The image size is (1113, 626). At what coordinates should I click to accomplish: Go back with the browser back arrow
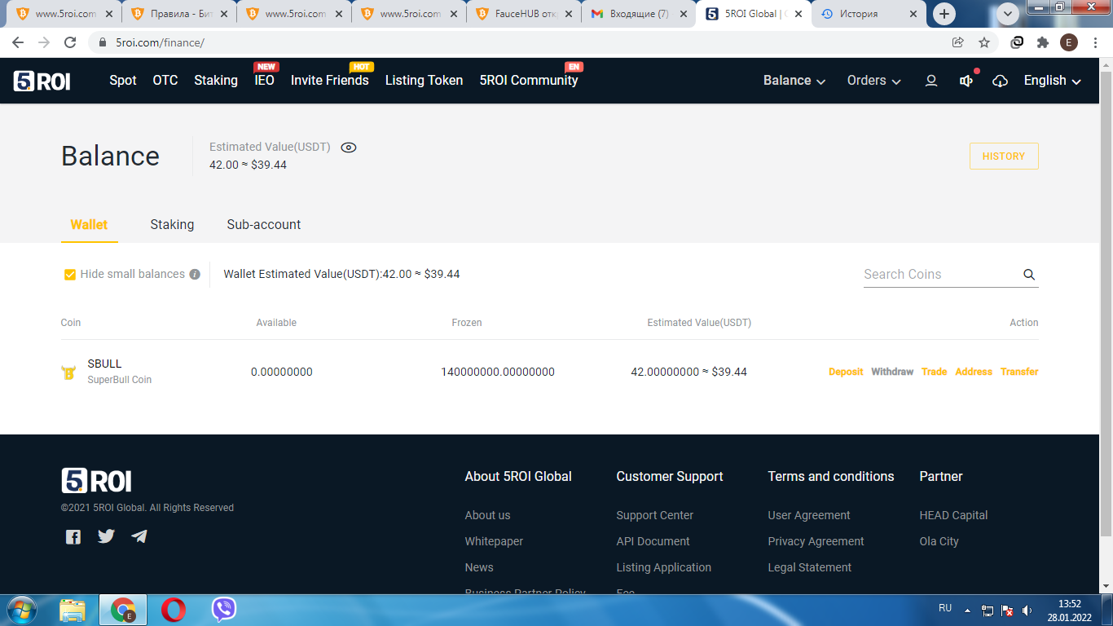click(x=18, y=42)
